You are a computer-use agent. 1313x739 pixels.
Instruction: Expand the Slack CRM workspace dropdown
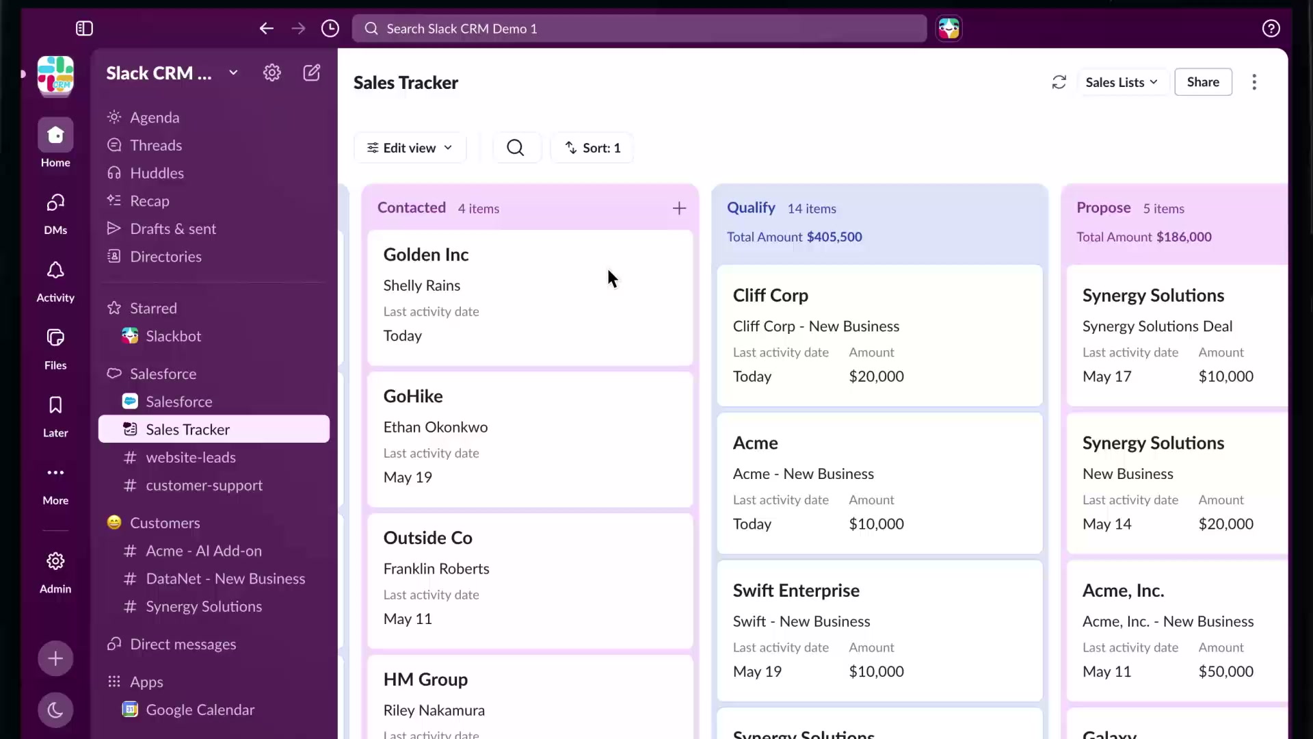pos(233,73)
